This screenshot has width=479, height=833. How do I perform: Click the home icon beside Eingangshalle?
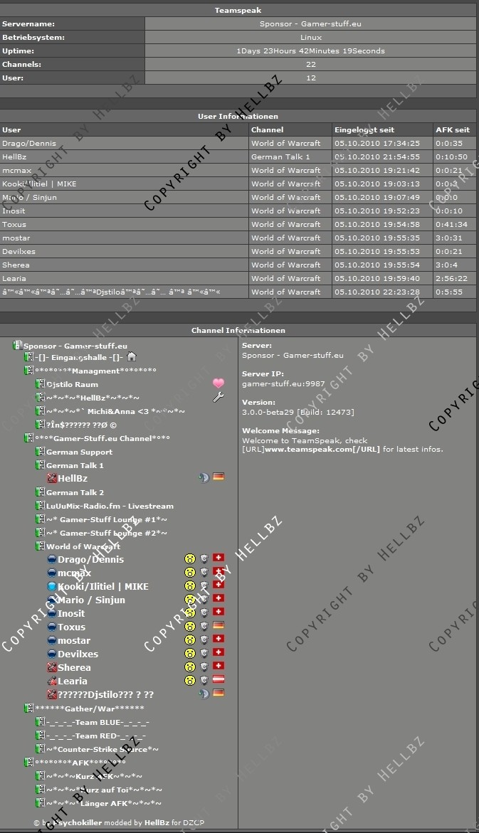point(131,356)
